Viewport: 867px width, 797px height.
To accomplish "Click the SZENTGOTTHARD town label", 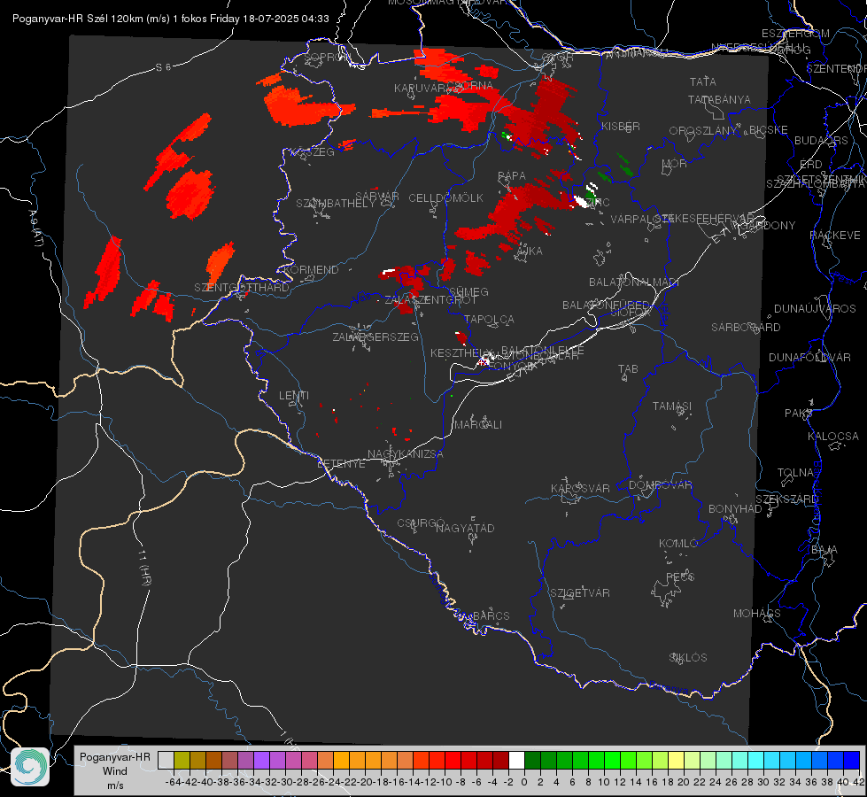I will click(242, 288).
